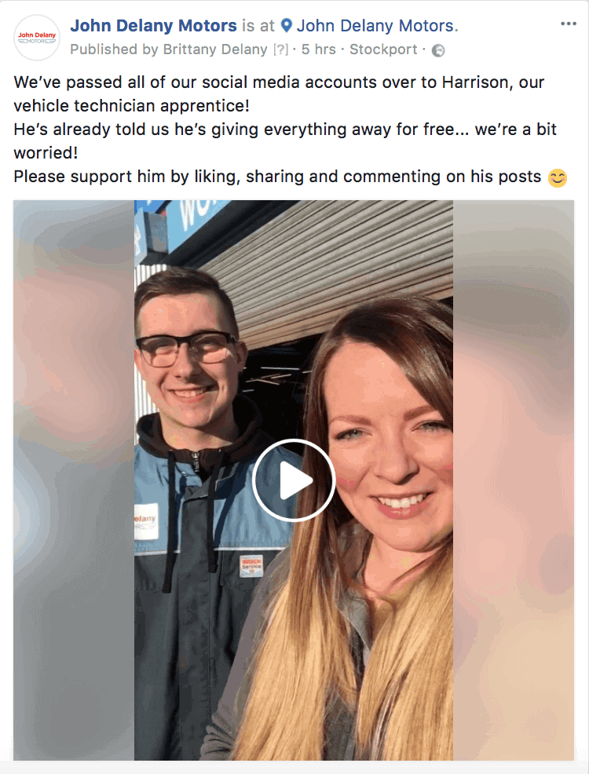Click the smiling emoji in the post
The height and width of the screenshot is (774, 589).
[x=558, y=177]
